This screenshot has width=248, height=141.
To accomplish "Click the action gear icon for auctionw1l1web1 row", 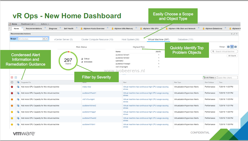I will 18,93.
